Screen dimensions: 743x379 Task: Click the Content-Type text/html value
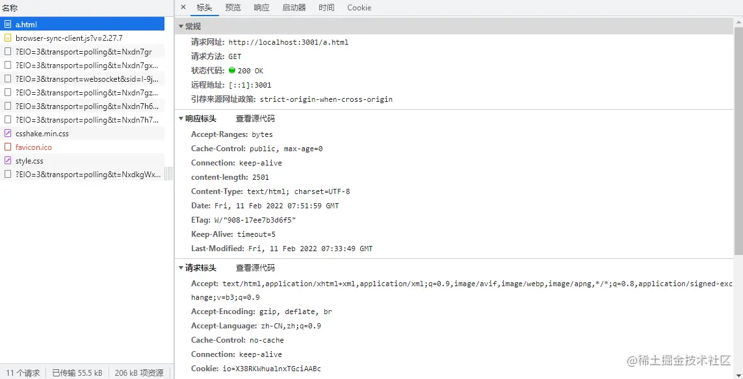[x=298, y=191]
